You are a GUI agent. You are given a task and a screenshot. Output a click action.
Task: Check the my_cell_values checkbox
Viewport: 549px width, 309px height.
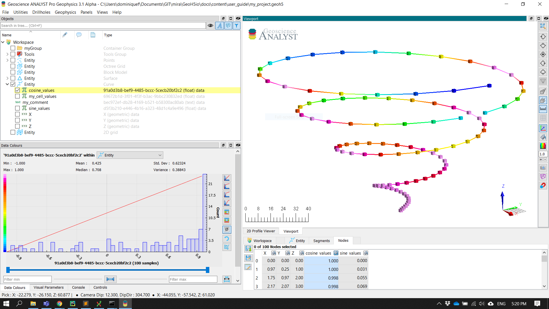pyautogui.click(x=17, y=96)
